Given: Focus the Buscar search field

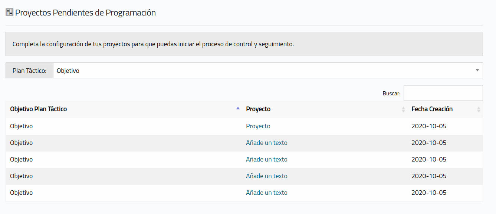Looking at the screenshot, I should (x=443, y=93).
